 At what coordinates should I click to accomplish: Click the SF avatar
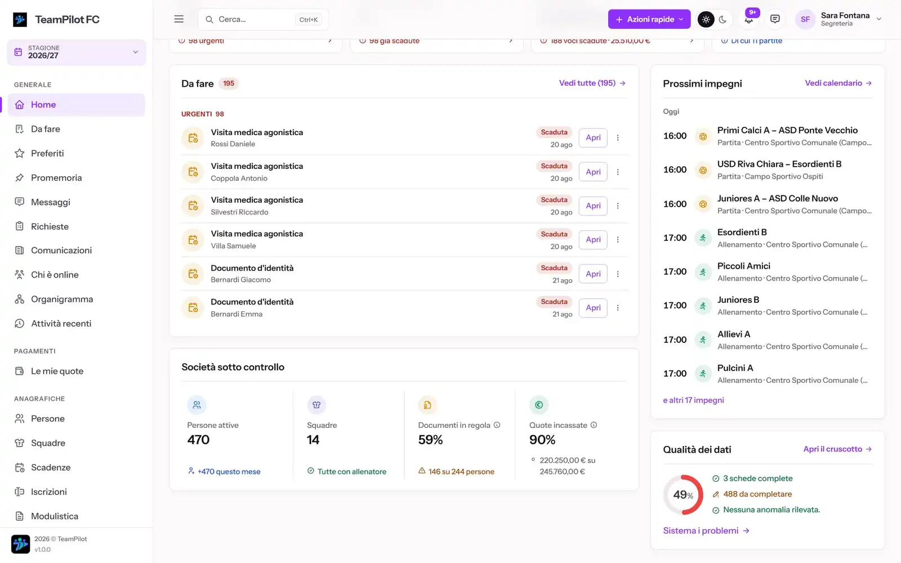coord(805,19)
